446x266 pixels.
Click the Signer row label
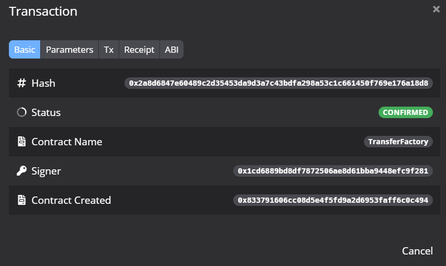46,171
